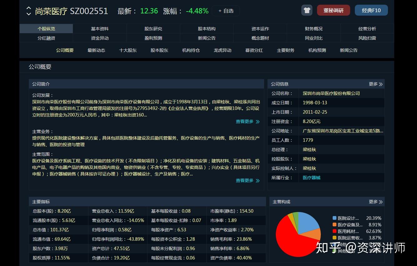This screenshot has width=417, height=266.
Task: Jump to 主要财务 subsection
Action: [285, 50]
